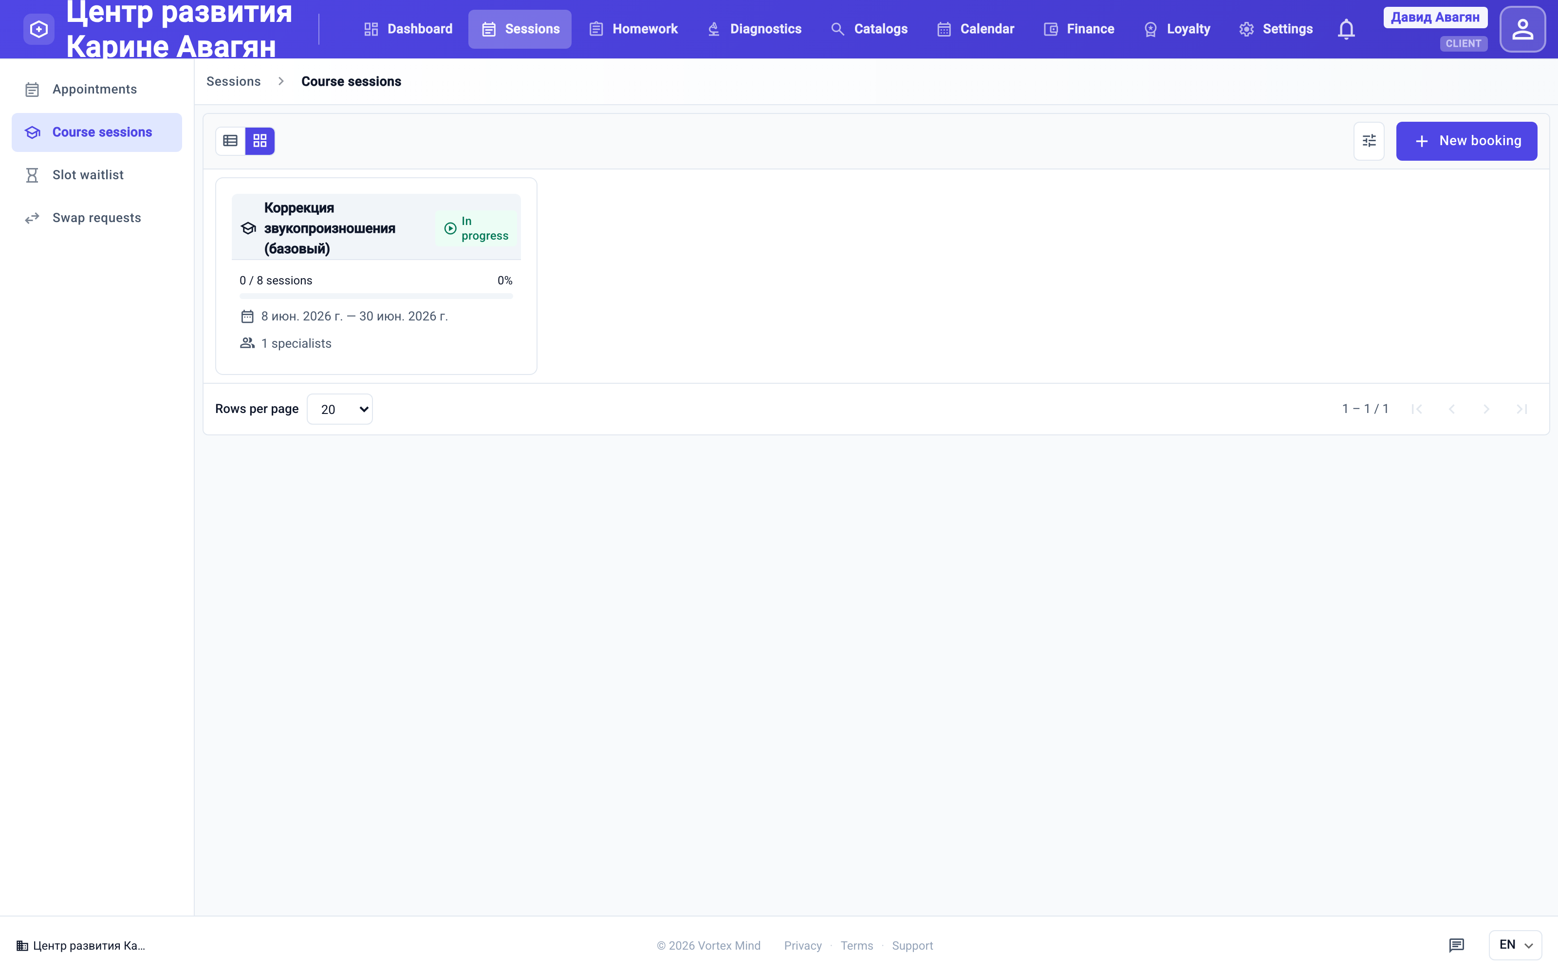The width and height of the screenshot is (1558, 974).
Task: Open Appointments in sidebar
Action: (96, 90)
